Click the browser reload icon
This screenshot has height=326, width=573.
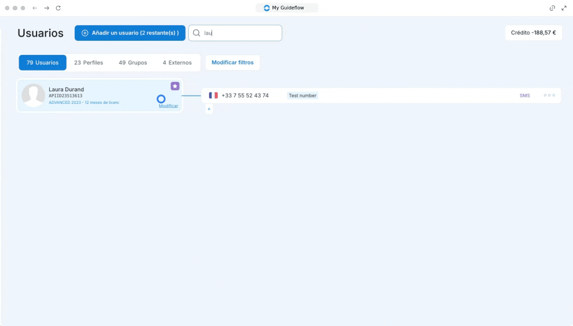tap(58, 8)
